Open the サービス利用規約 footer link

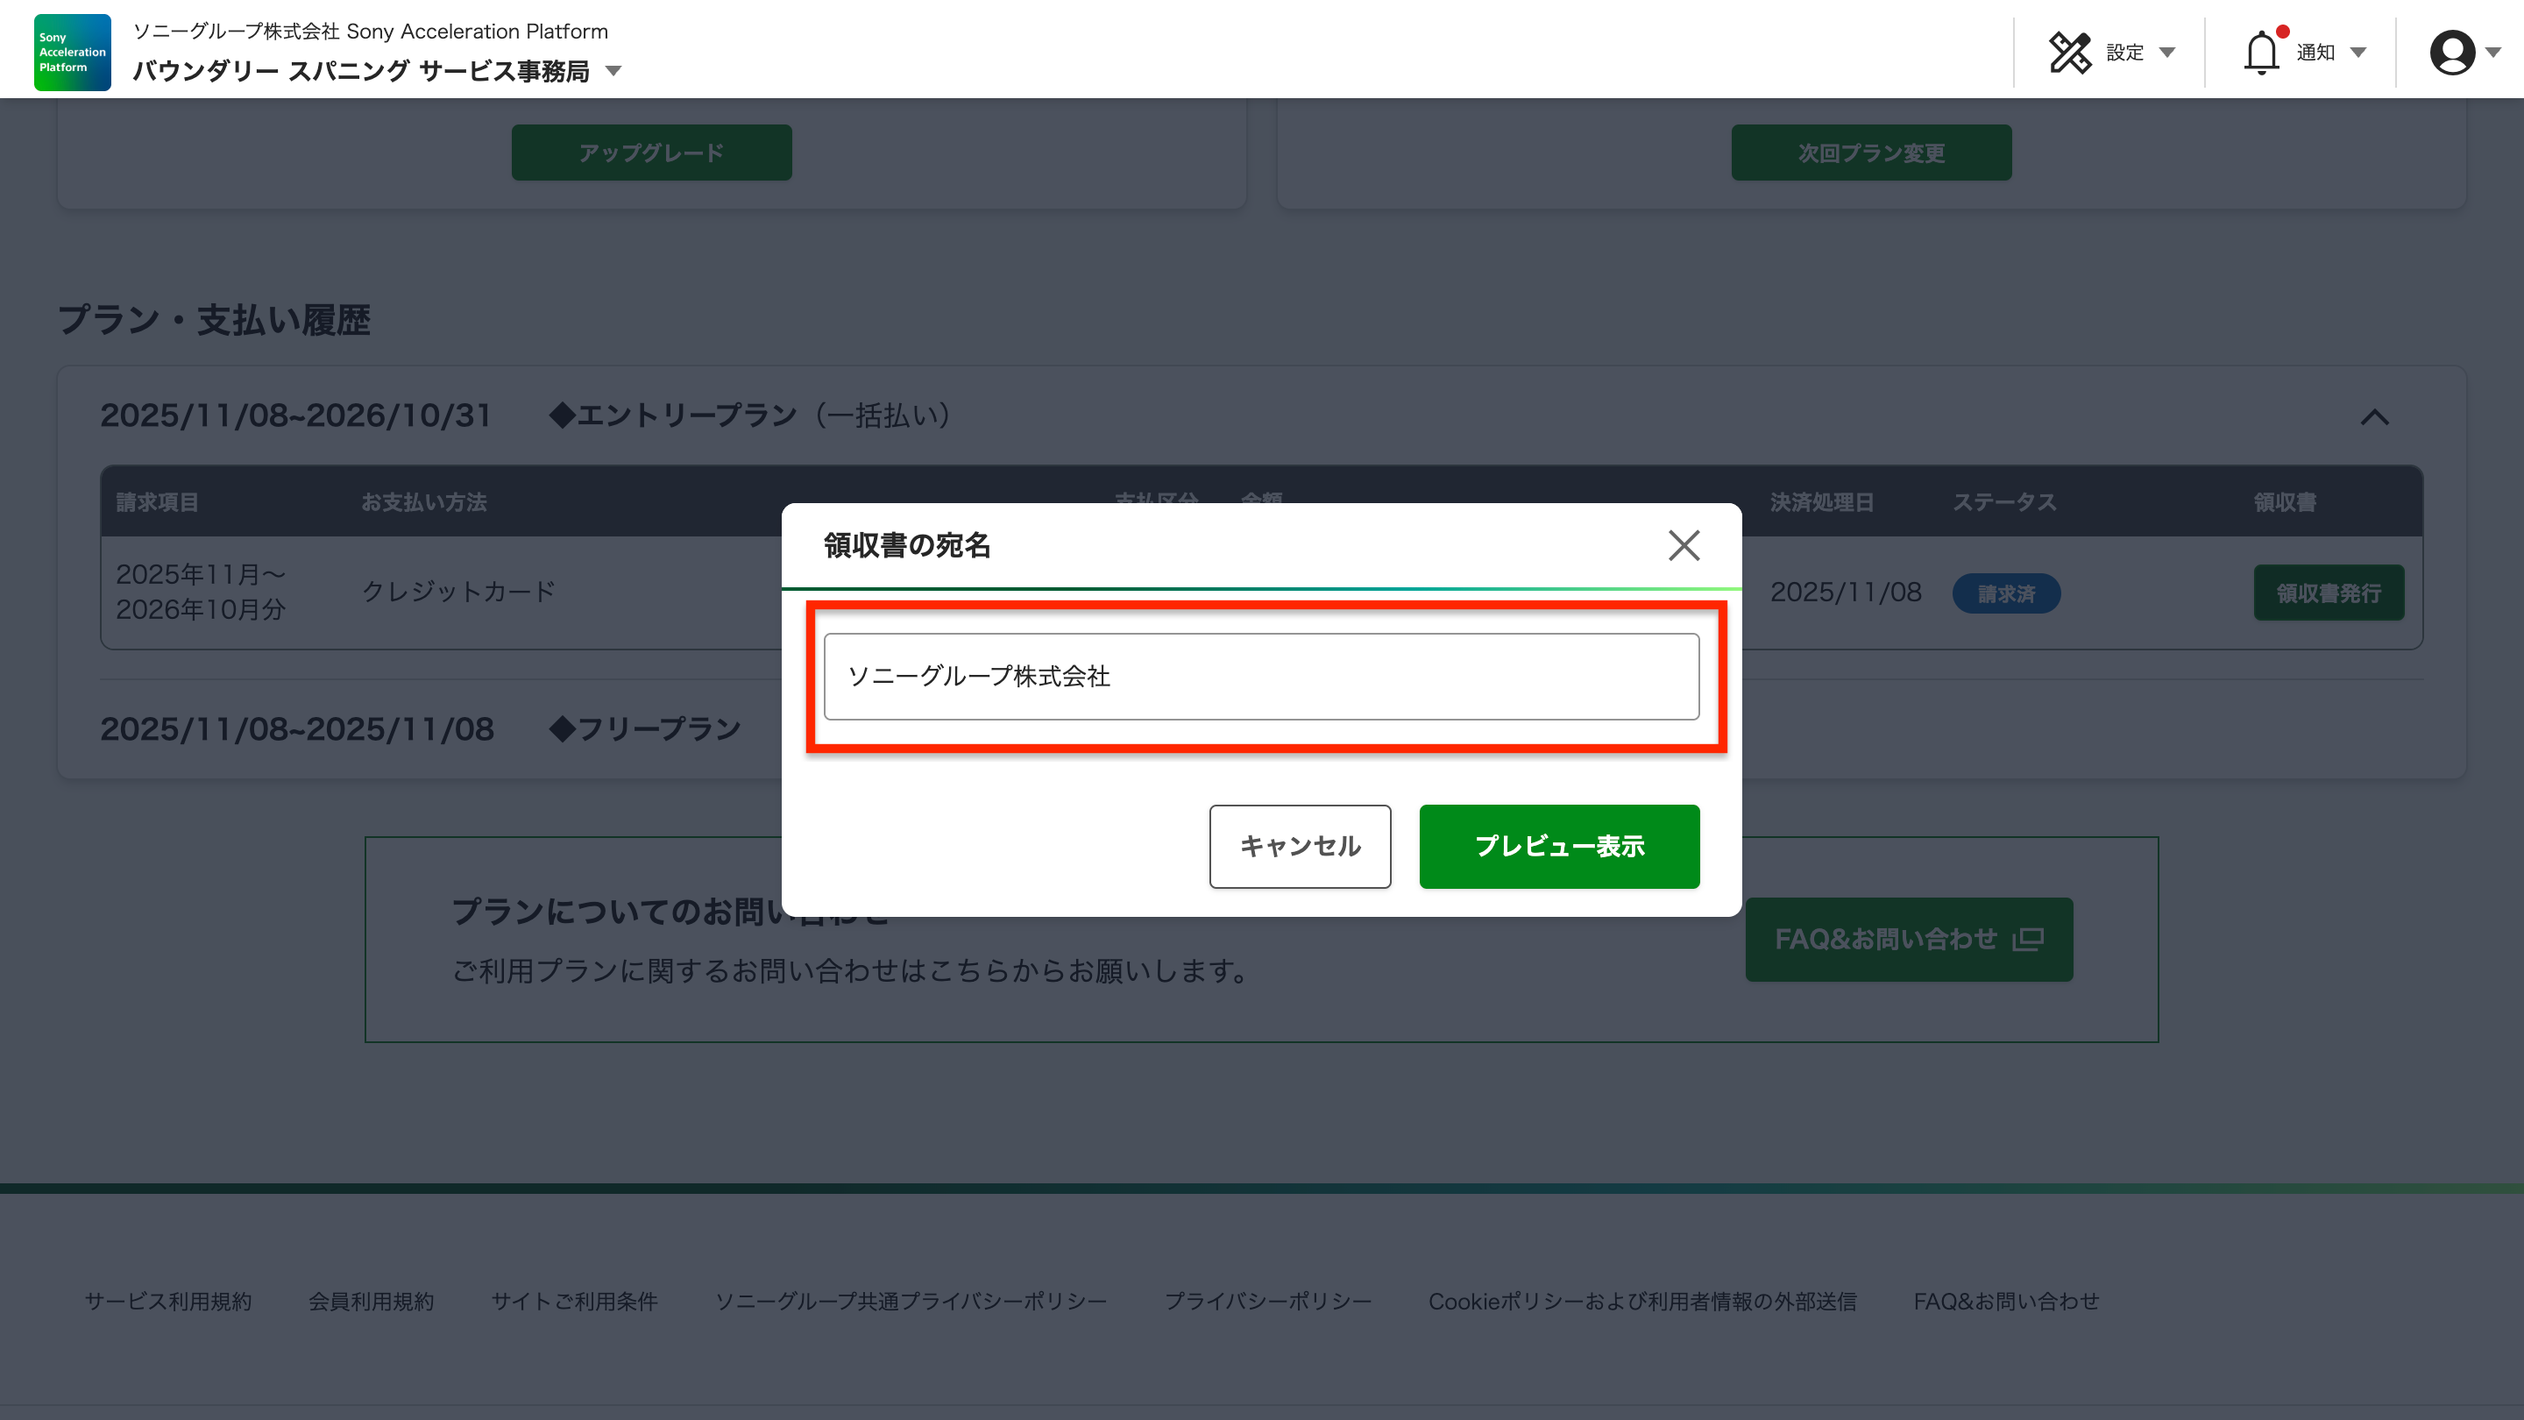click(x=167, y=1301)
